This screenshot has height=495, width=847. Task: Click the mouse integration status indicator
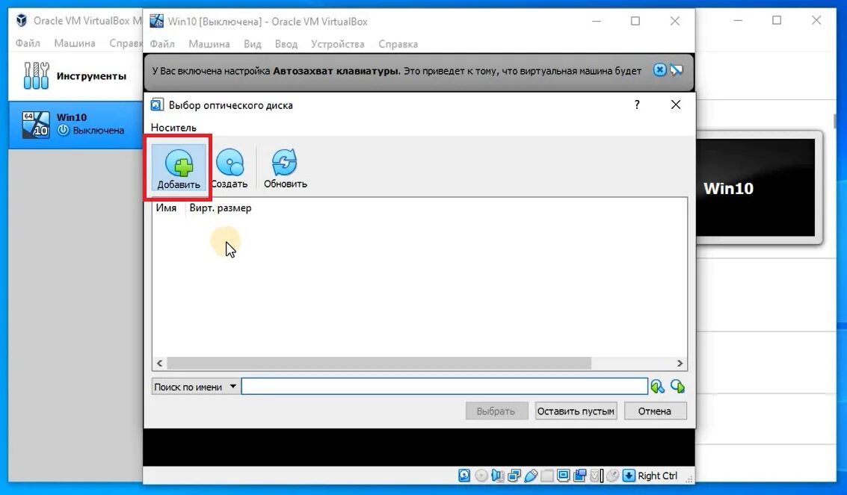click(614, 475)
